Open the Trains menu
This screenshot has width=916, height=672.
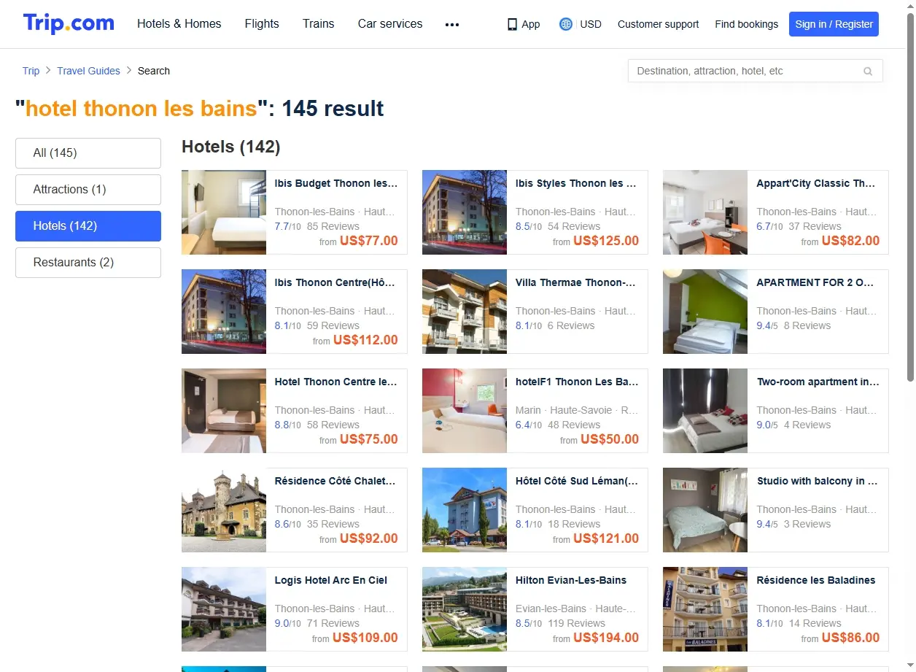[x=319, y=23]
